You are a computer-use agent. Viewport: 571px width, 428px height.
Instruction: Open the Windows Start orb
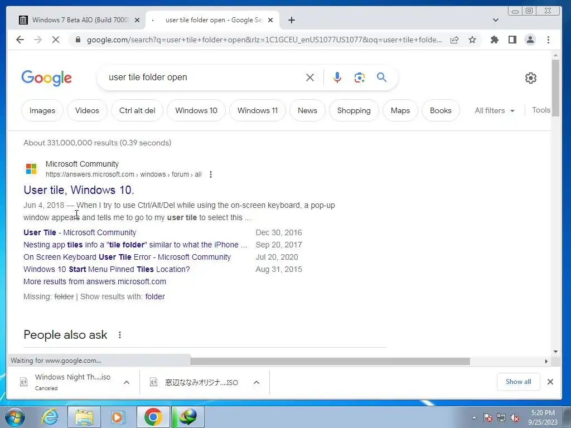point(15,417)
